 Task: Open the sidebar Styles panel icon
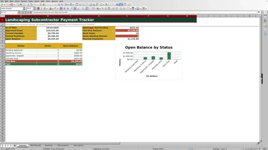click(x=265, y=21)
